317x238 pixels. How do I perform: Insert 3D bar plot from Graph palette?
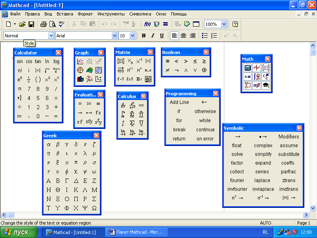[x=80, y=79]
